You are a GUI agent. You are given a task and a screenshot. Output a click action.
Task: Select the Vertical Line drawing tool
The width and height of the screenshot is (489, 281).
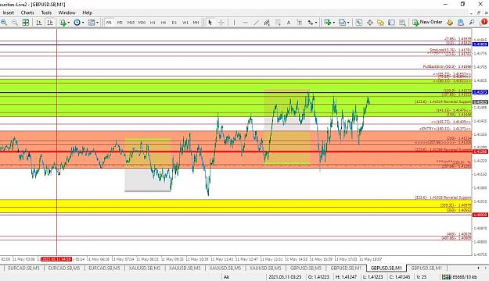click(234, 23)
